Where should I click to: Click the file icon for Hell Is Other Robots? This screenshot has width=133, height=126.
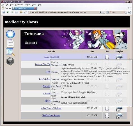(x=107, y=116)
